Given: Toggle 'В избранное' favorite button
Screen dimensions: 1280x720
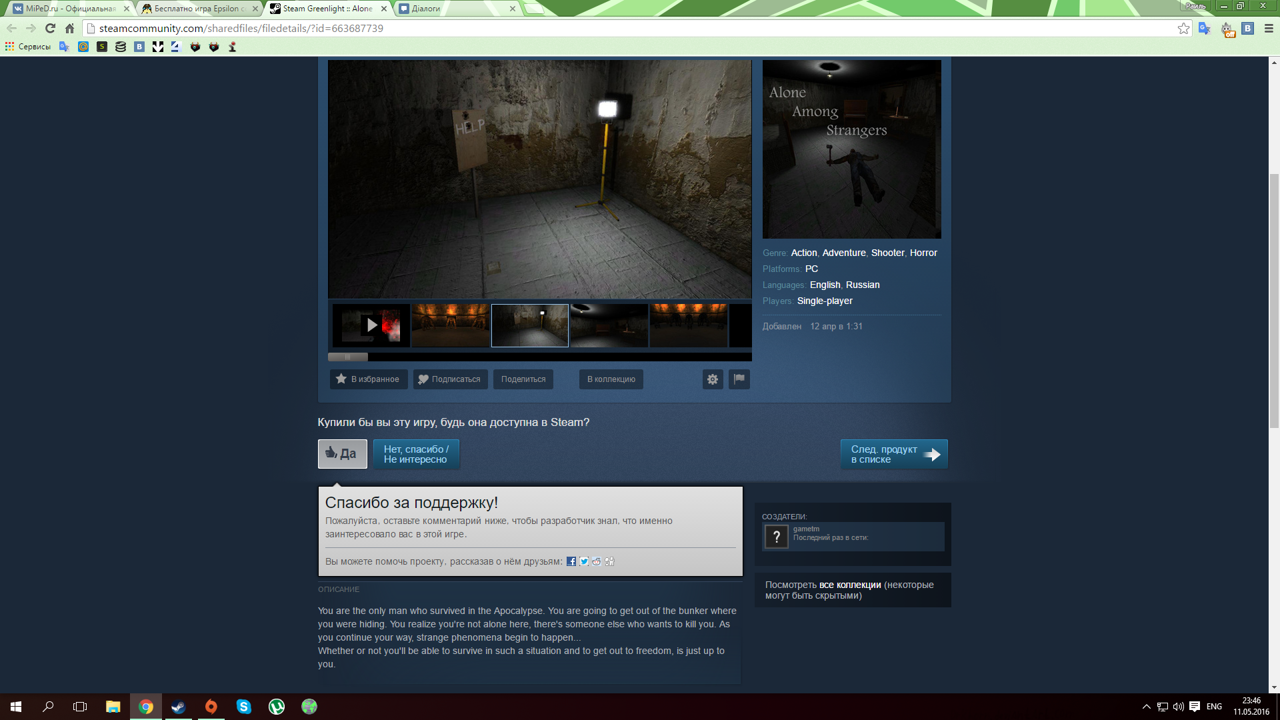Looking at the screenshot, I should 369,379.
